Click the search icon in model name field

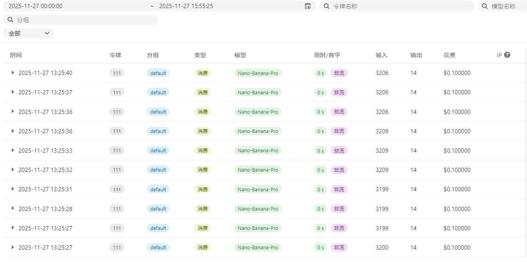pyautogui.click(x=485, y=6)
